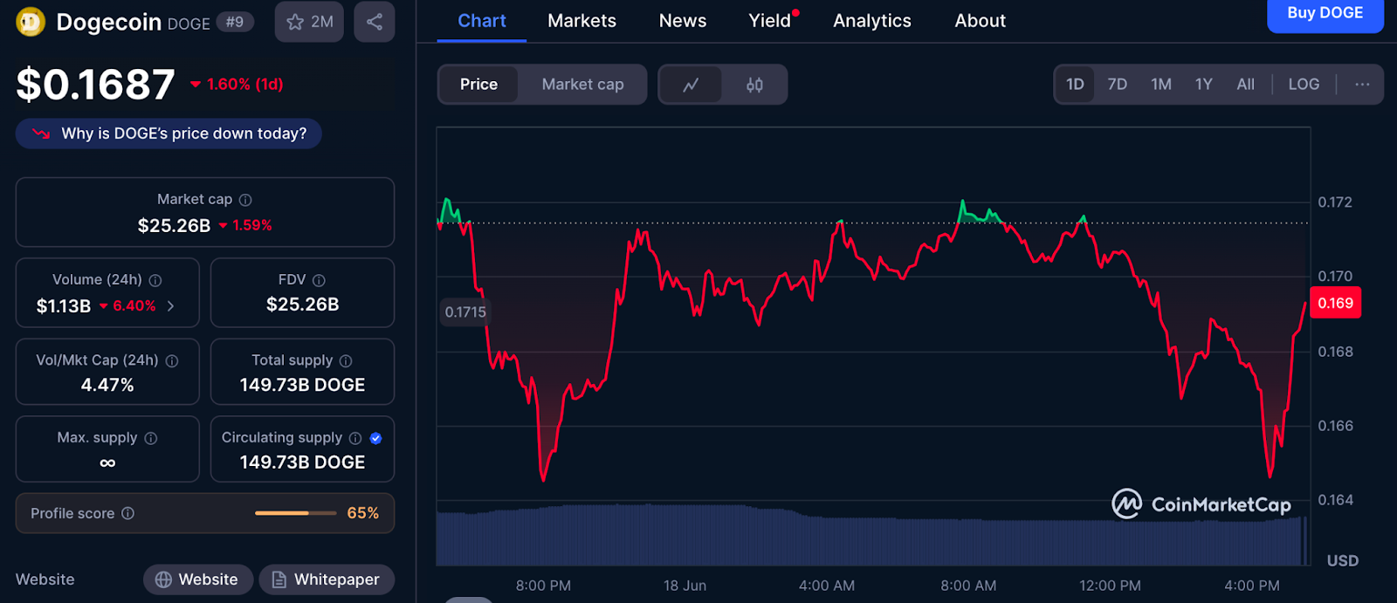Click the 65% profile score value
1397x603 pixels.
(363, 513)
